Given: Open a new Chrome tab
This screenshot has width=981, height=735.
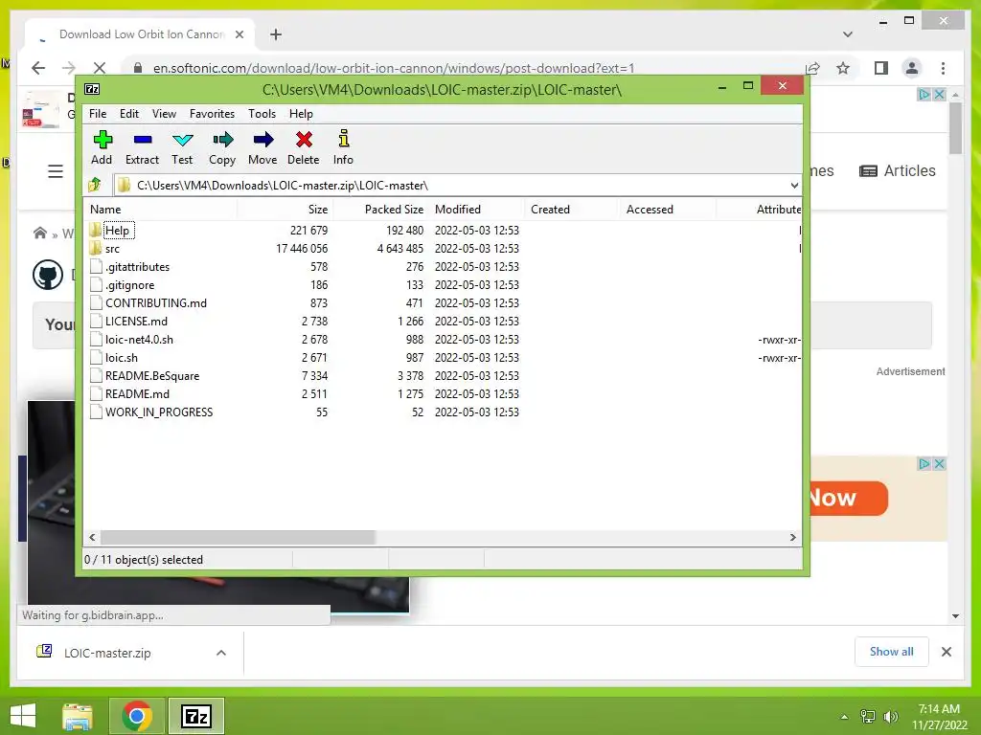Looking at the screenshot, I should [x=276, y=34].
